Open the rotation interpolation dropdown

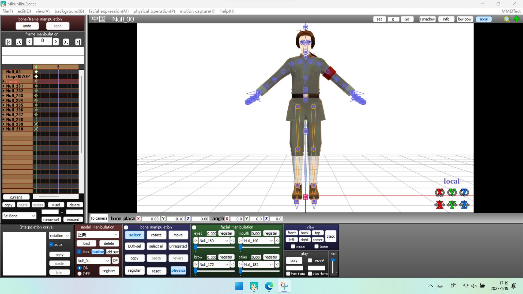coord(60,236)
